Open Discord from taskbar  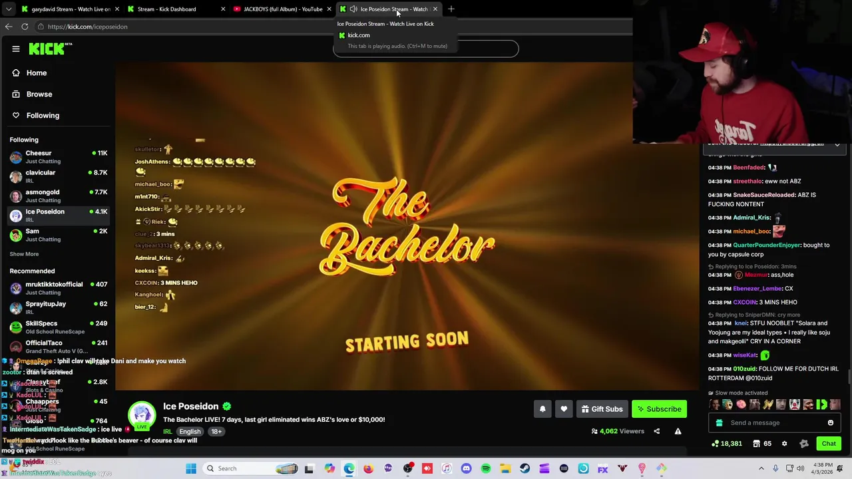[466, 468]
